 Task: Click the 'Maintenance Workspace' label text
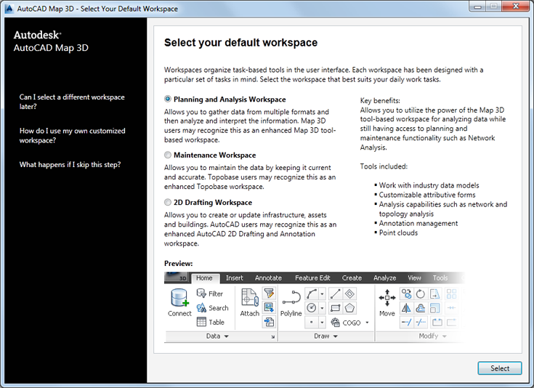[x=214, y=155]
